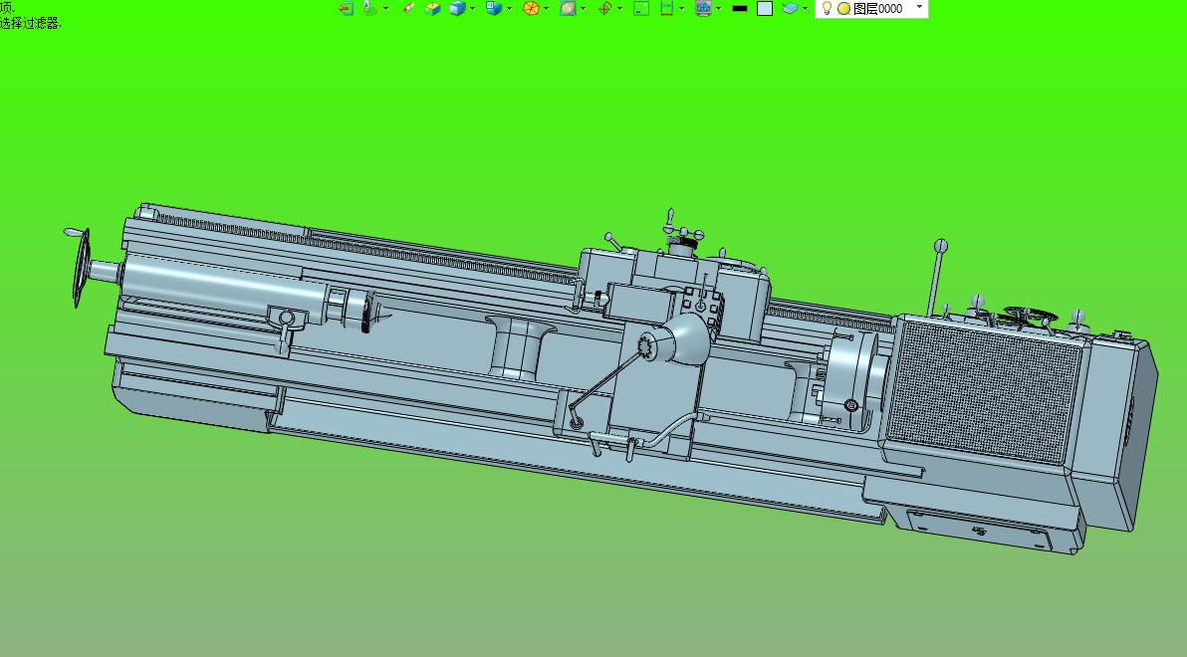
Task: Toggle the light bulb layer visibility icon
Action: click(x=827, y=8)
